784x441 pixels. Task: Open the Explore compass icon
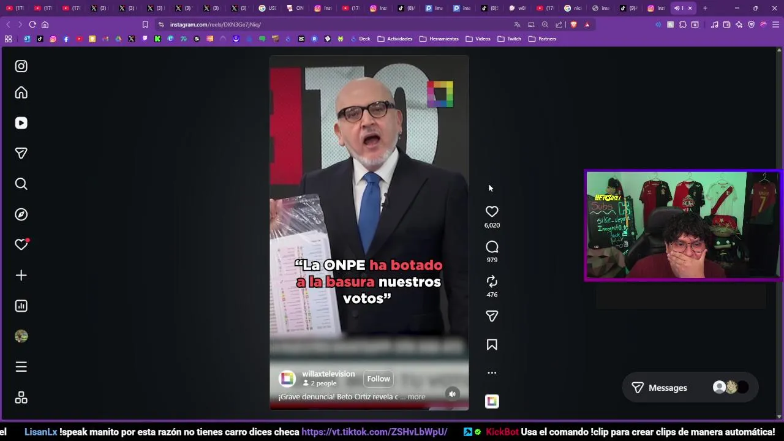click(21, 214)
